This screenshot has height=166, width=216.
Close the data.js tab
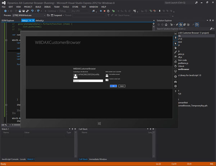[33, 21]
